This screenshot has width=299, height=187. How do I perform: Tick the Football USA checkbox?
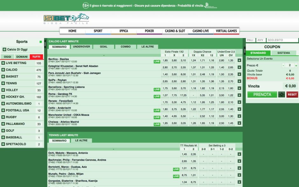pyautogui.click(x=3, y=110)
